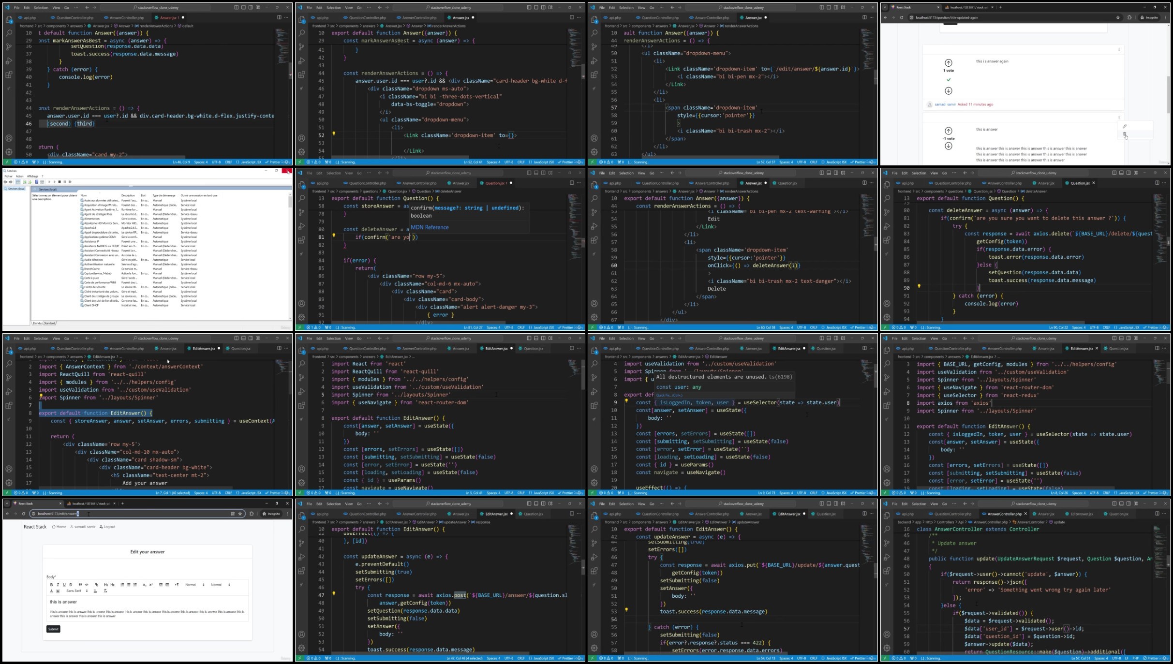1173x664 pixels.
Task: Open the Affichage menu in Services window
Action: tap(32, 176)
